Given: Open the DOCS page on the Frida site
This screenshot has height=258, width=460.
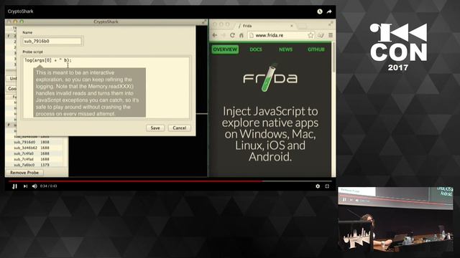Looking at the screenshot, I should 256,49.
